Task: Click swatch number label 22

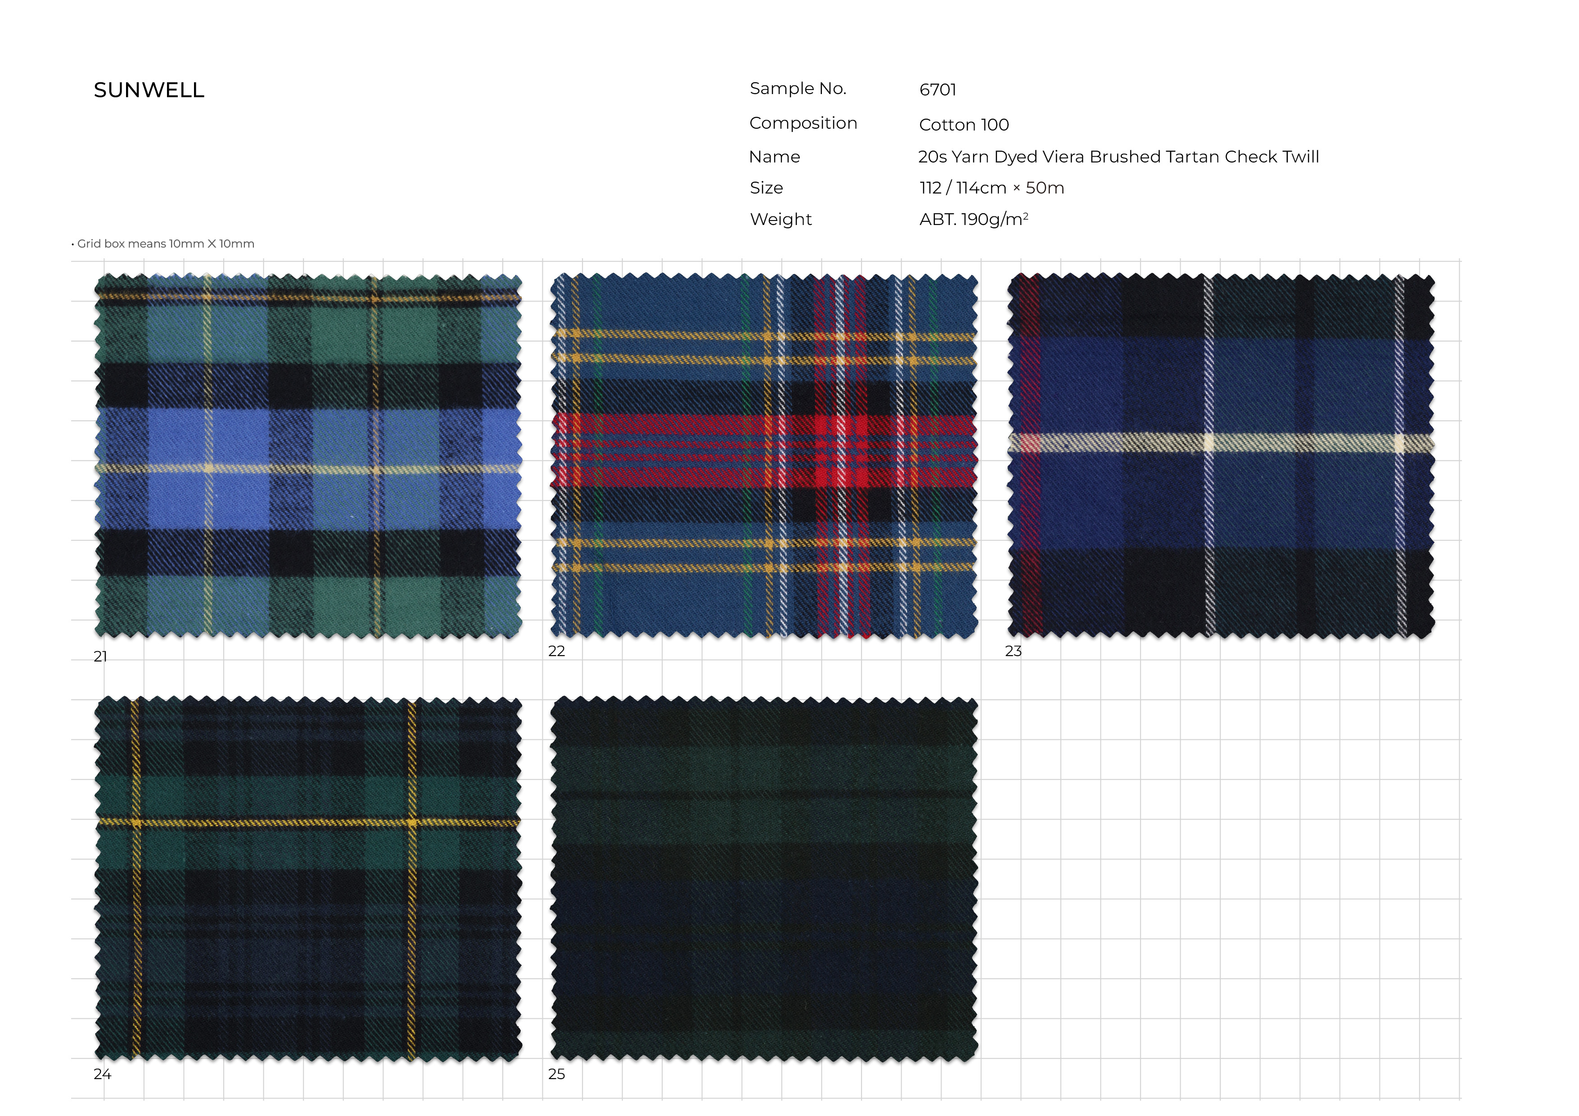Action: [x=556, y=651]
